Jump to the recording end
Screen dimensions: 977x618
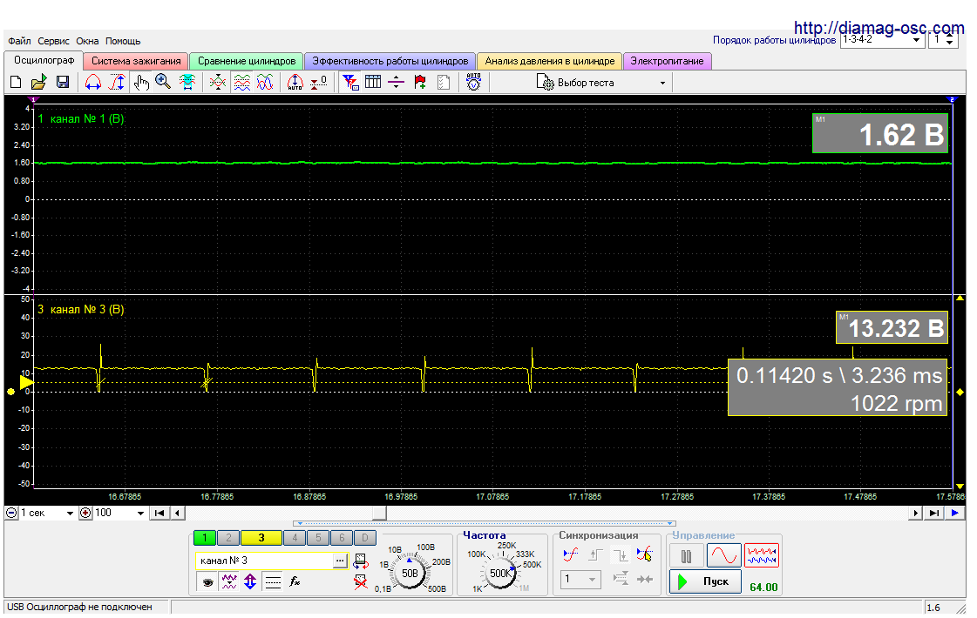933,514
